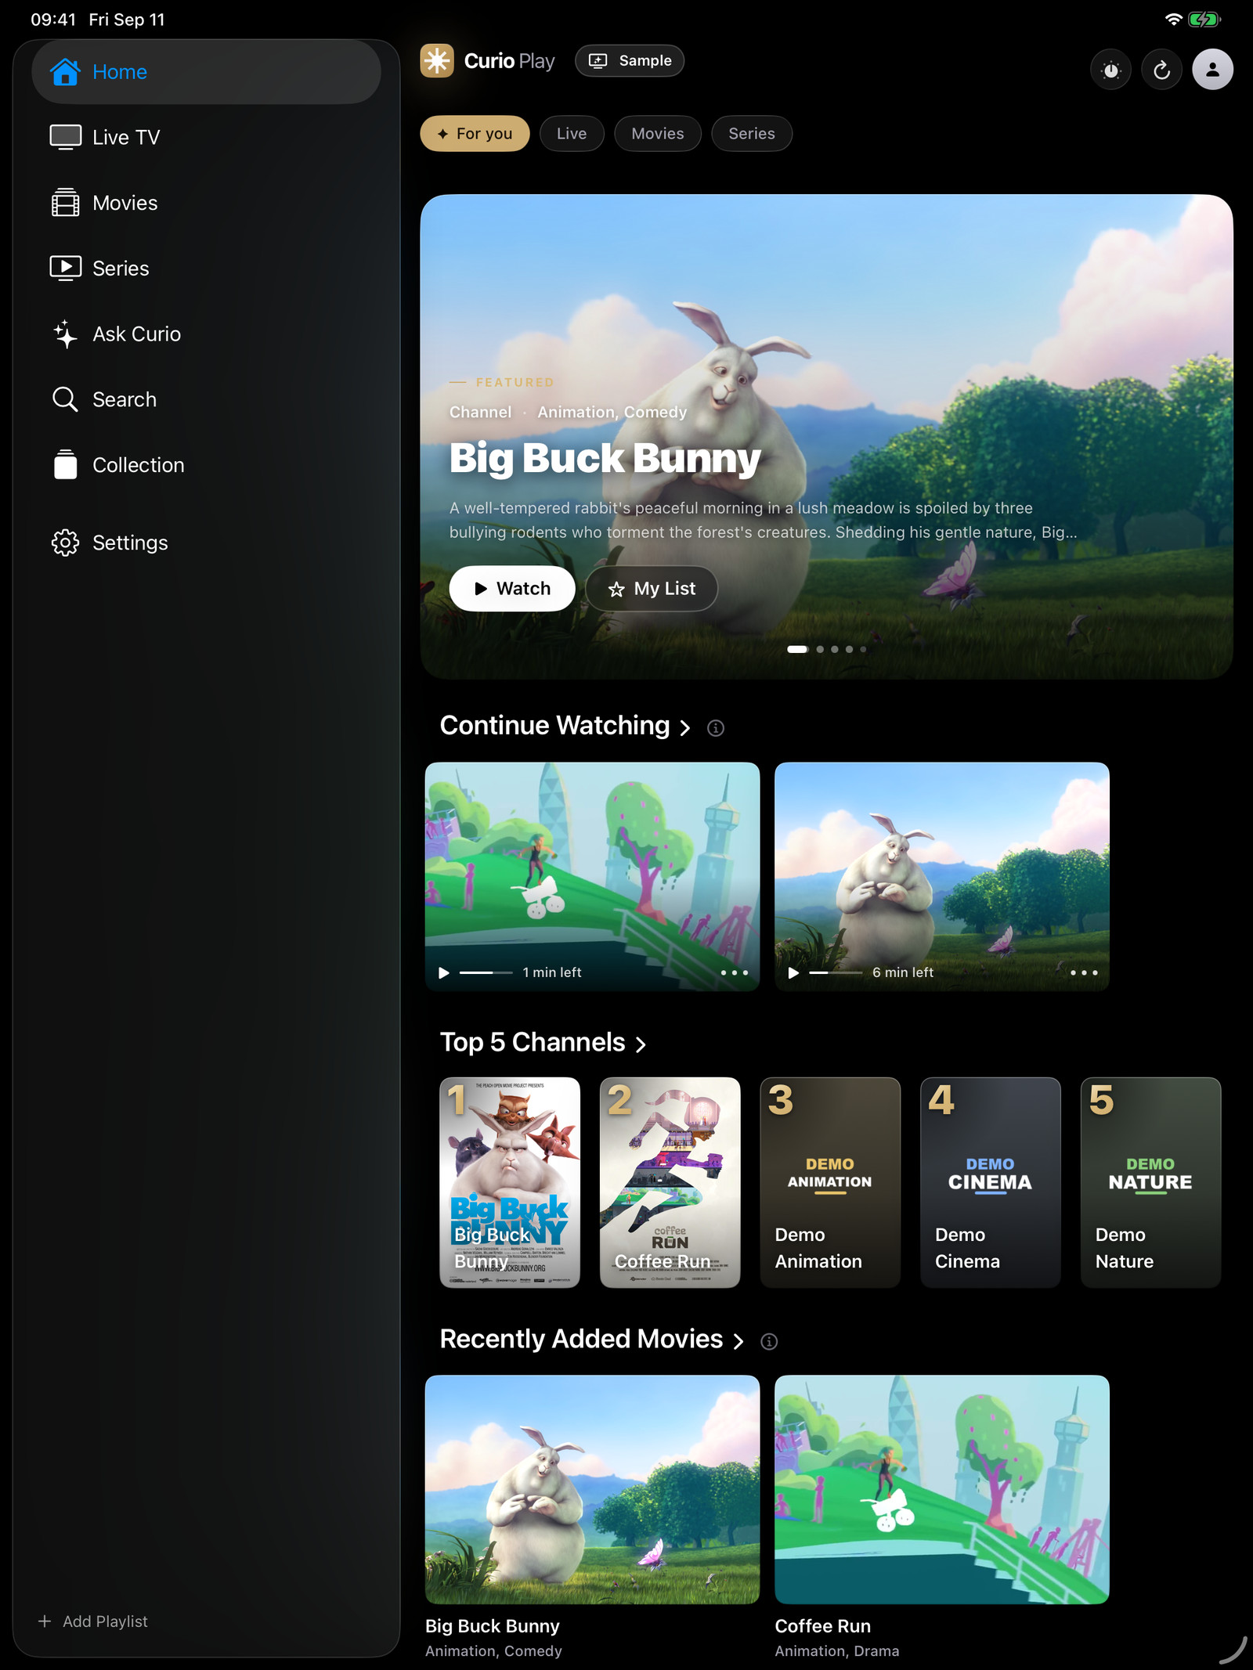Expand the Continue Watching section chevron

685,728
